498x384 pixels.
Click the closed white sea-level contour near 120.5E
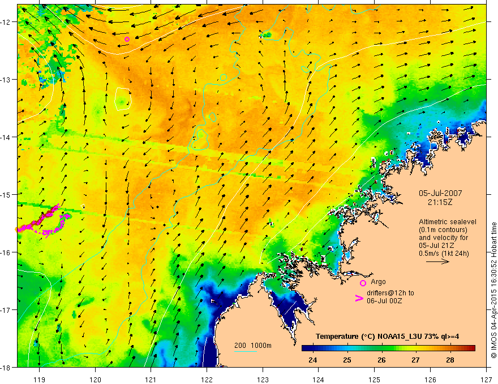click(123, 99)
